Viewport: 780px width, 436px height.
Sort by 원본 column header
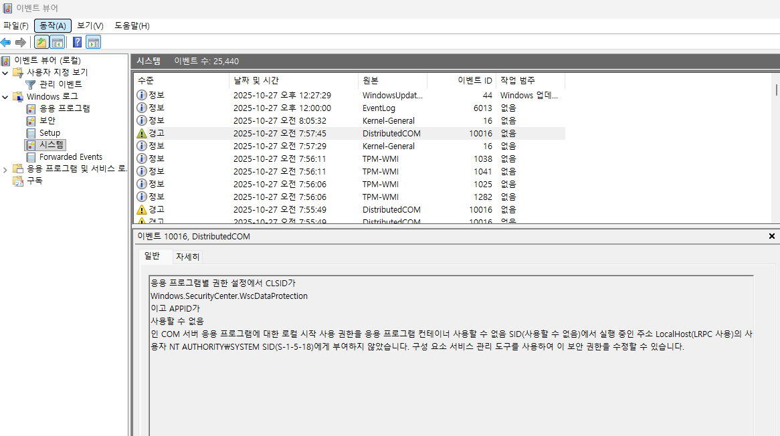pos(393,80)
